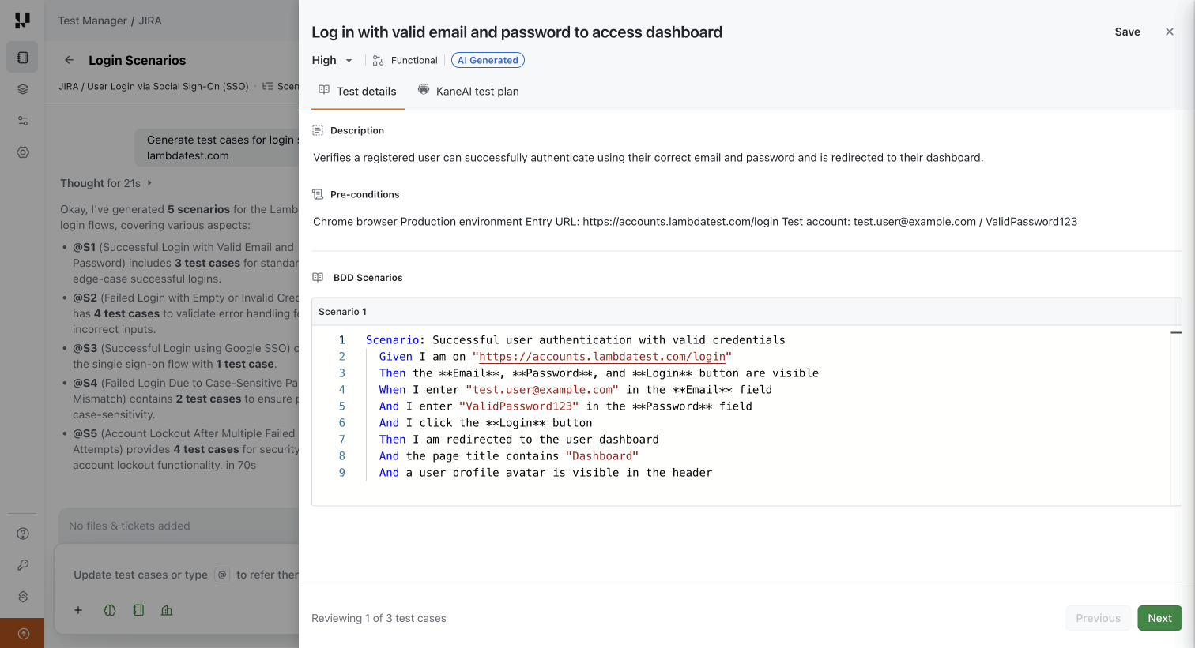Click the description text about registered user
The image size is (1195, 648).
pyautogui.click(x=648, y=157)
